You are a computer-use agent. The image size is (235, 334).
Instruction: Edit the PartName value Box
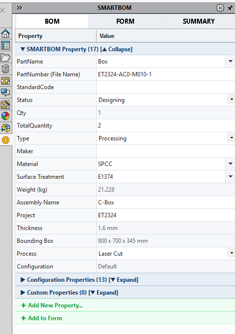[x=161, y=62]
